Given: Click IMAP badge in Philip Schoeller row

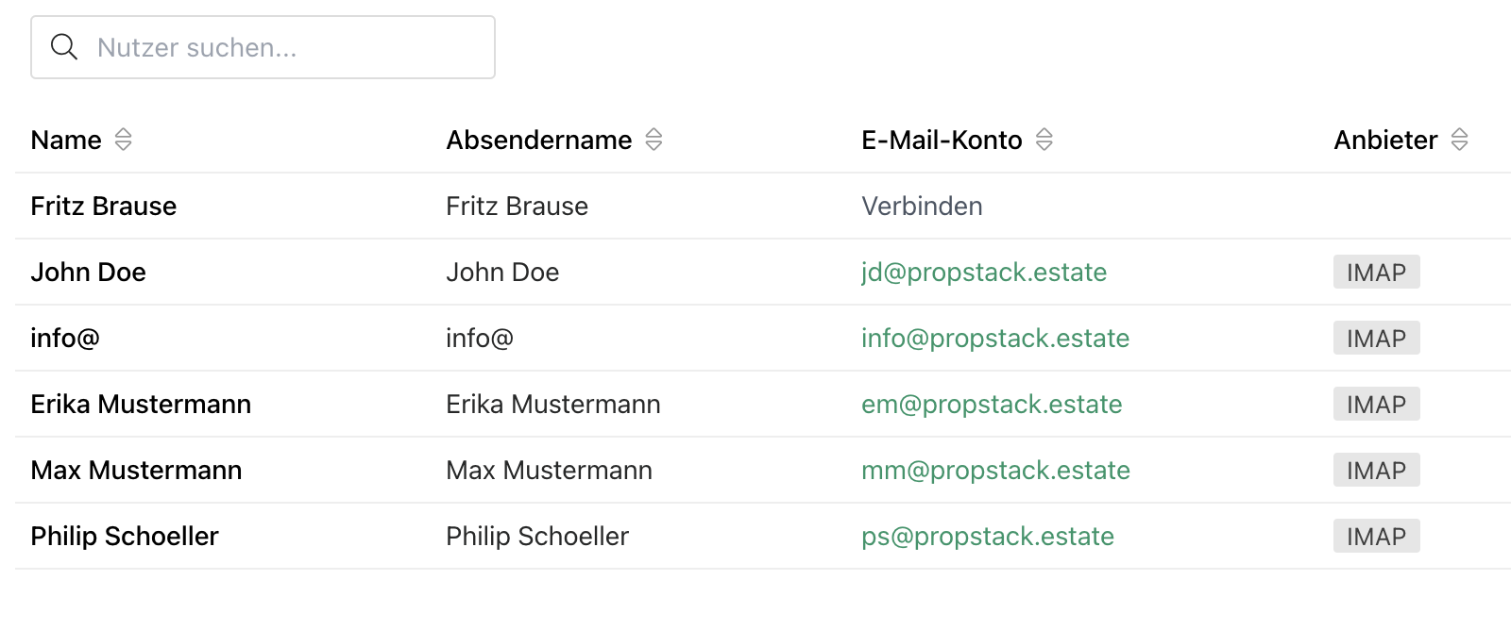Looking at the screenshot, I should 1376,537.
